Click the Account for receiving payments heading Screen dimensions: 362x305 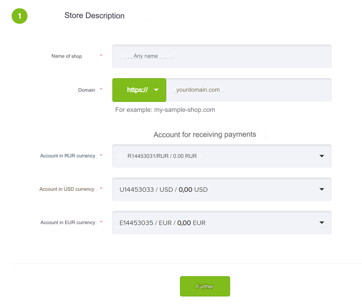point(205,134)
